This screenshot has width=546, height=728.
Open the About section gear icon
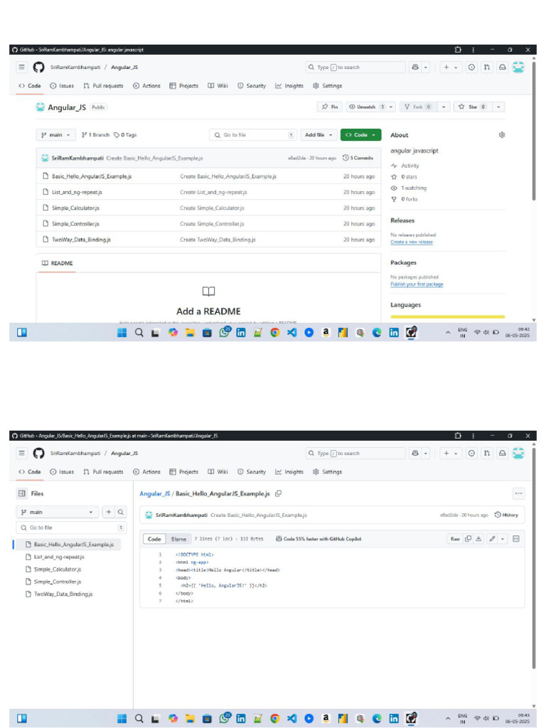(502, 134)
